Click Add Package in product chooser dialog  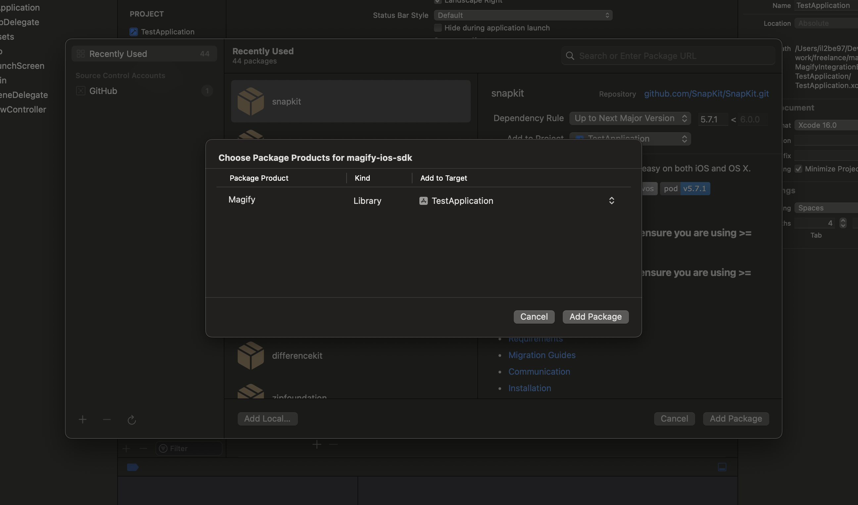(x=596, y=317)
